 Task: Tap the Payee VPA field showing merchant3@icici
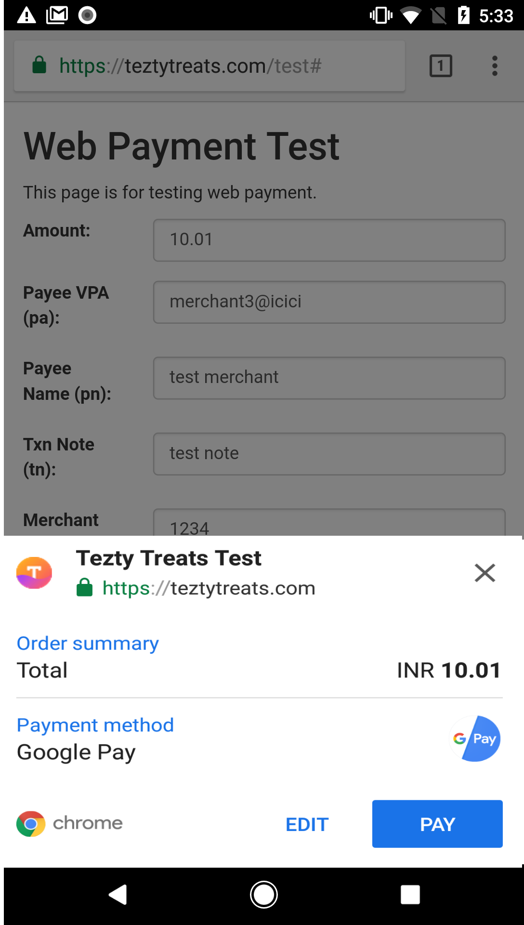(x=329, y=302)
